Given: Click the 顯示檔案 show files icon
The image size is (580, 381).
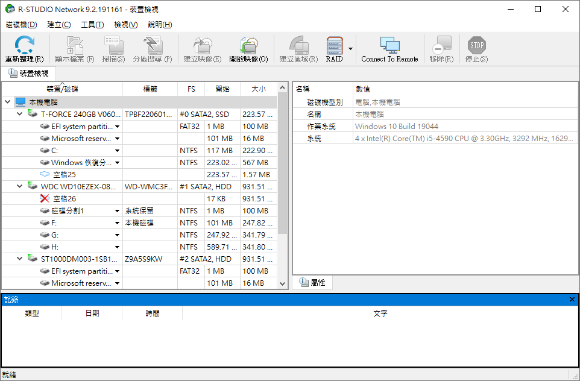Looking at the screenshot, I should point(75,45).
